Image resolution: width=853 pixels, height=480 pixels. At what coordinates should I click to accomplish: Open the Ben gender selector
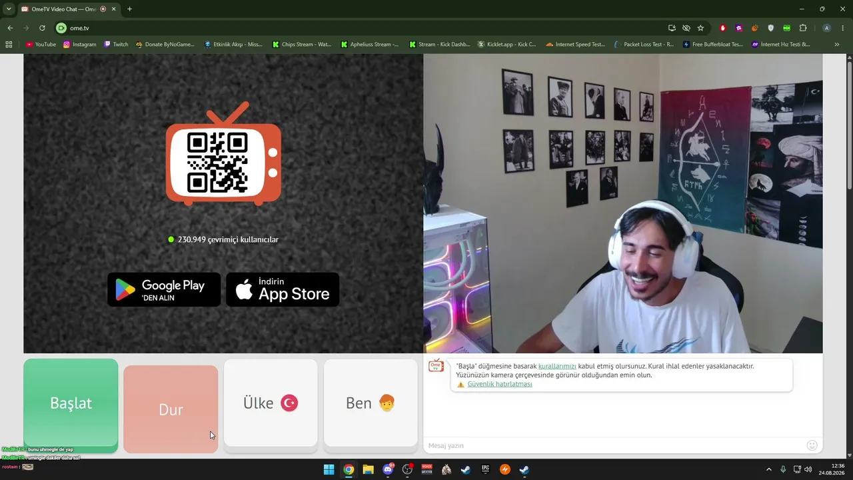point(371,403)
